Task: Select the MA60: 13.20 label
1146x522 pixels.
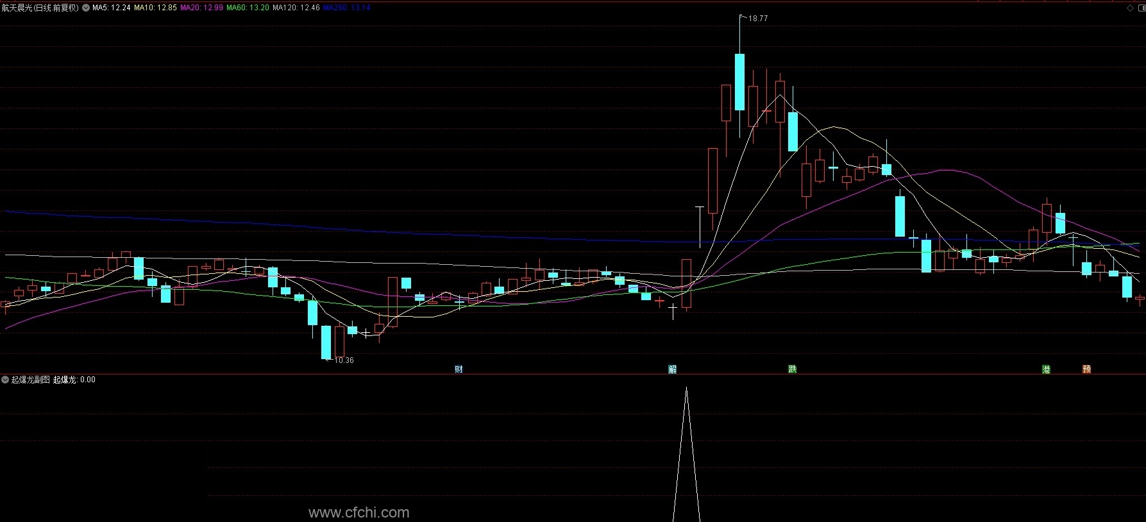Action: (248, 8)
